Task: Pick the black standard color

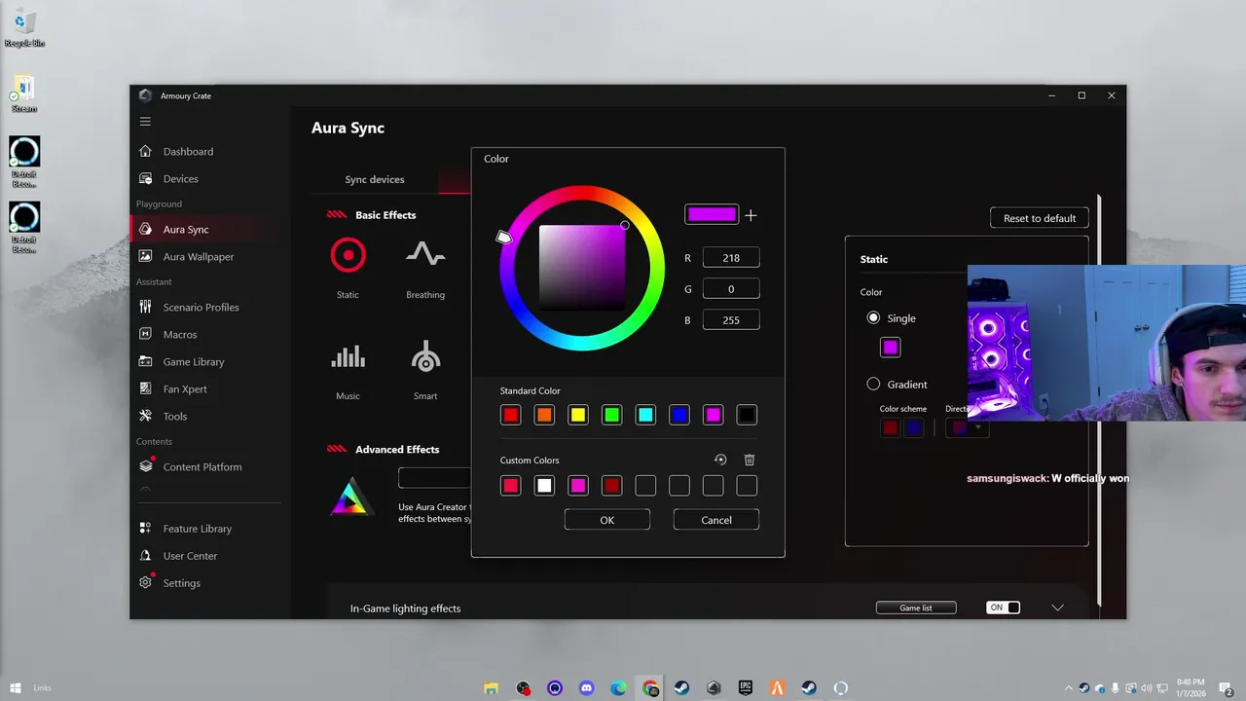Action: pyautogui.click(x=747, y=415)
